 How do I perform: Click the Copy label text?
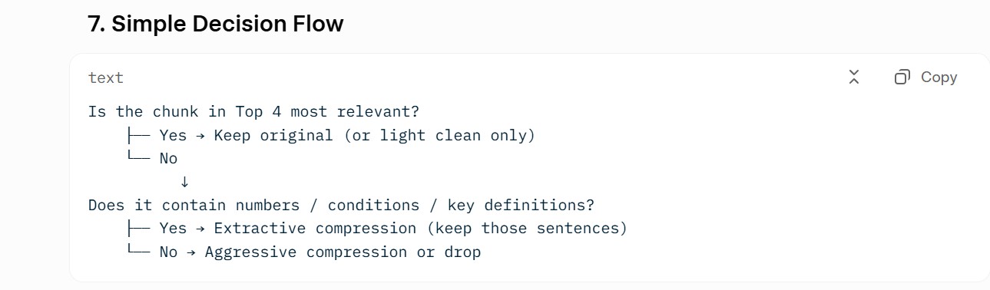coord(939,77)
